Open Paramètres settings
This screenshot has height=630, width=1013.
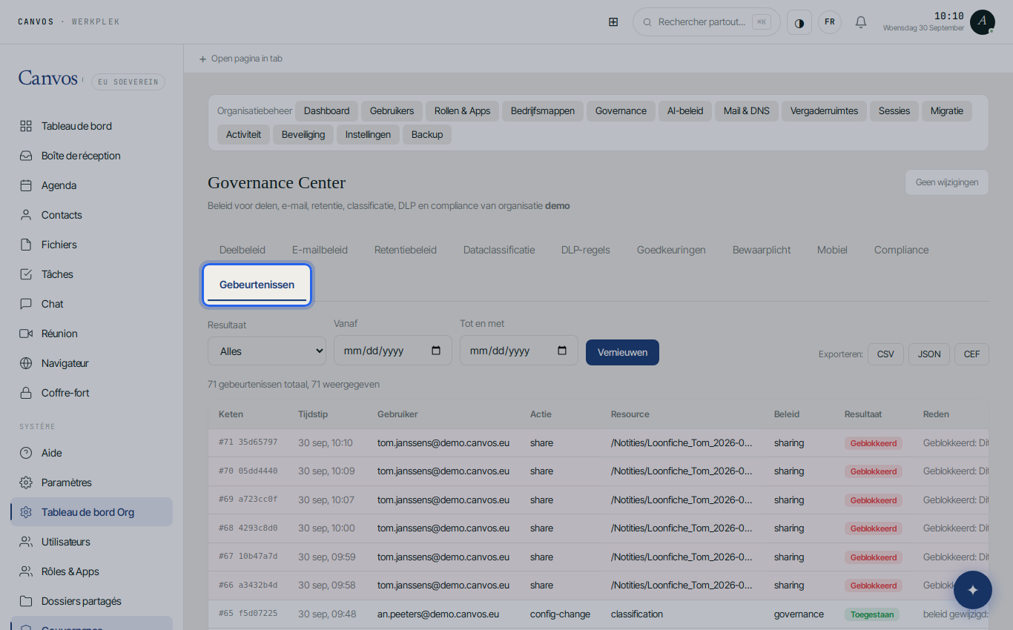[x=92, y=483]
